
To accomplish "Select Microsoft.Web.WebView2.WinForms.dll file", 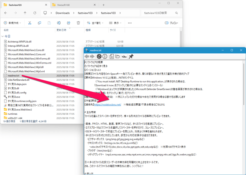I will click(x=29, y=59).
